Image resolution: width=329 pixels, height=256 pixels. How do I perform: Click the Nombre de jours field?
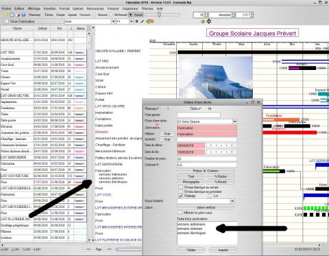click(x=207, y=159)
